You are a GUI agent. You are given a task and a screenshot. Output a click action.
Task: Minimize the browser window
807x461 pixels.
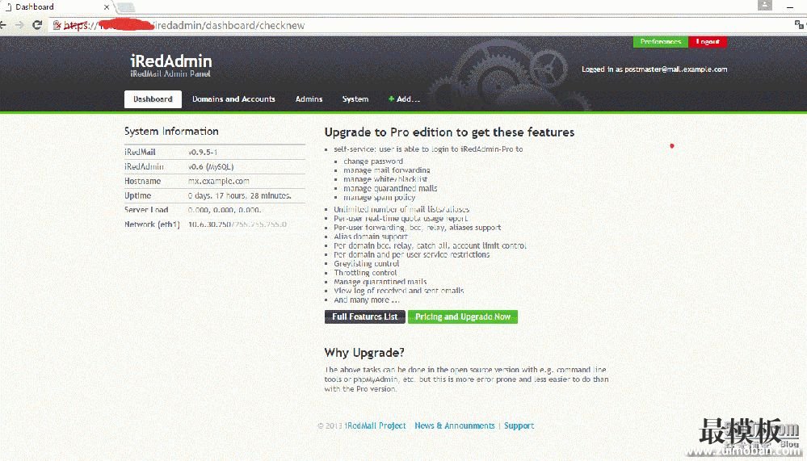[790, 6]
